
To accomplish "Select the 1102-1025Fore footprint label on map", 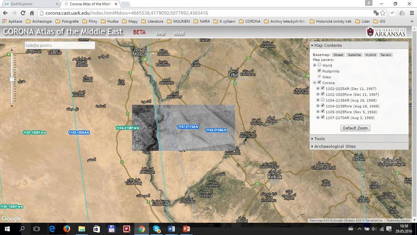I will (35, 133).
